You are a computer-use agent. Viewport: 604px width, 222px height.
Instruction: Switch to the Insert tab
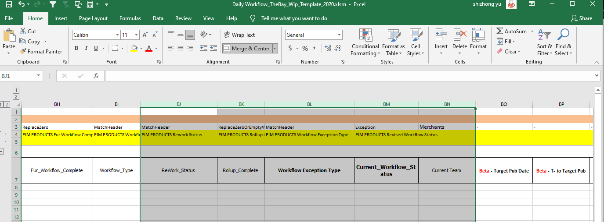click(x=61, y=18)
